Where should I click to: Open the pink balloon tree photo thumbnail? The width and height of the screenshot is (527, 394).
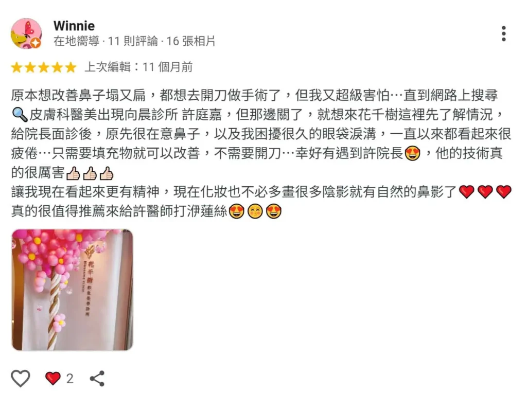(72, 290)
